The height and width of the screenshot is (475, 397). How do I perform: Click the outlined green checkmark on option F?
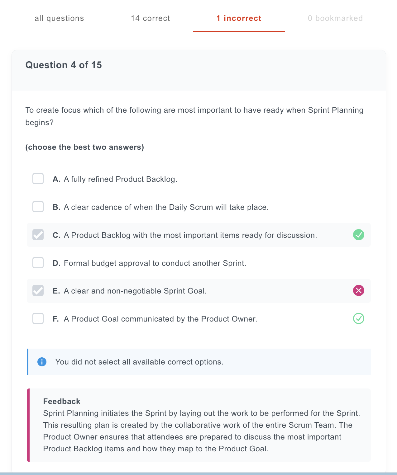[358, 318]
